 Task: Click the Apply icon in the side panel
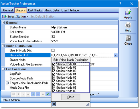[x=128, y=12]
